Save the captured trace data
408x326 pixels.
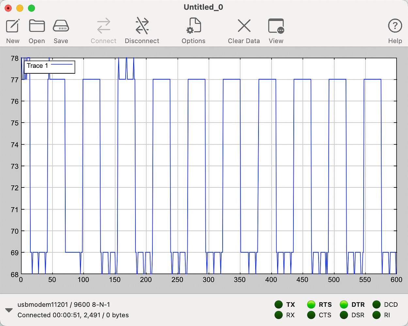[x=61, y=30]
